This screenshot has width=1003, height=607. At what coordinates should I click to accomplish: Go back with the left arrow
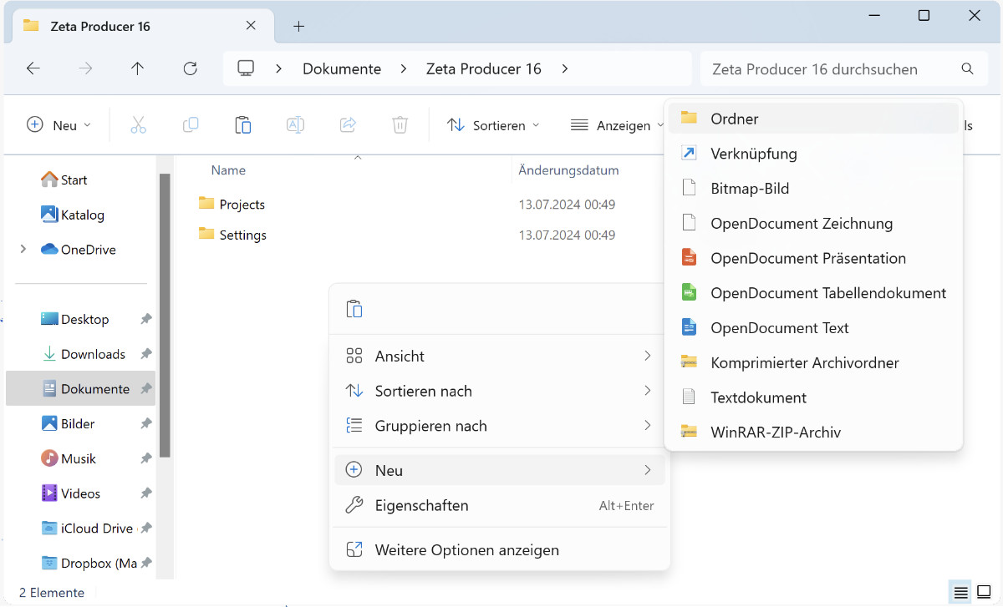33,68
